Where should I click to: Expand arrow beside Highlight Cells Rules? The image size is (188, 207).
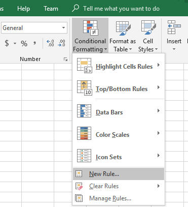pos(158,65)
